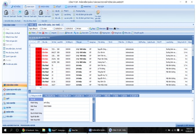Open Tùy chỉnh giao diện icon
This screenshot has width=196, height=135.
click(x=98, y=12)
